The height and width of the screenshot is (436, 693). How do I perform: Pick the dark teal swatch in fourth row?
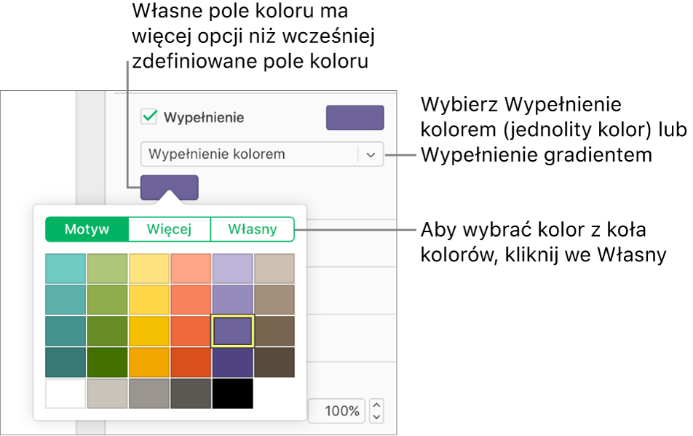[66, 362]
